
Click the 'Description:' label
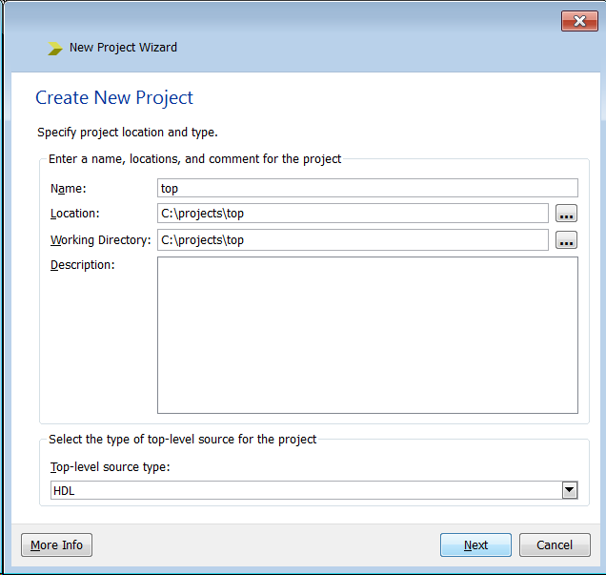point(82,265)
